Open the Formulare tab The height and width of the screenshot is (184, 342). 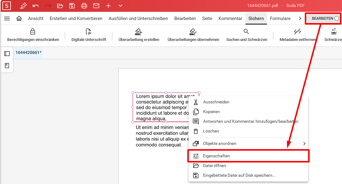[280, 18]
